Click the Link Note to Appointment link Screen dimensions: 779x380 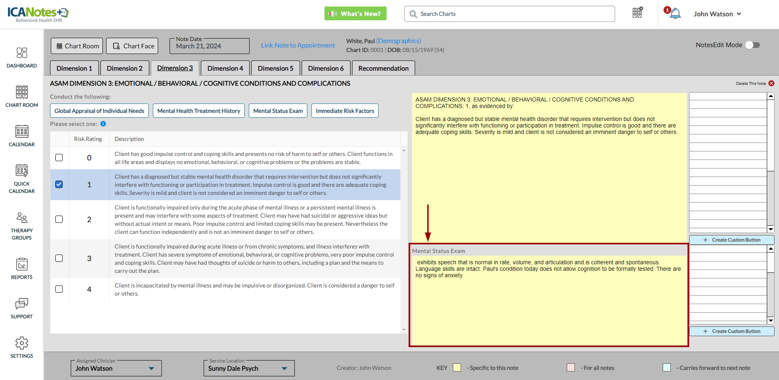coord(298,45)
